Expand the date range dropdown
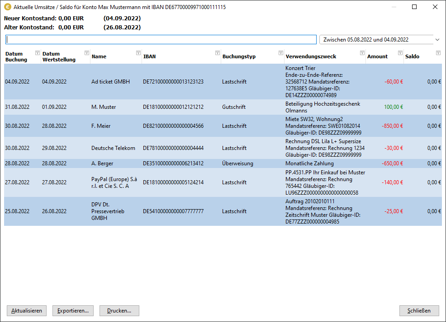The height and width of the screenshot is (322, 446). point(437,40)
